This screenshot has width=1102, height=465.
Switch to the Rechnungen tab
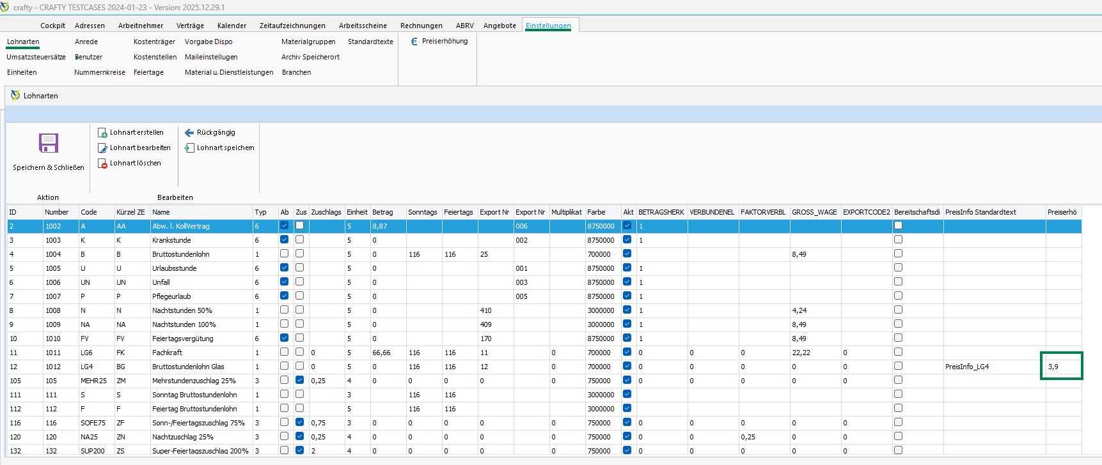tap(421, 26)
